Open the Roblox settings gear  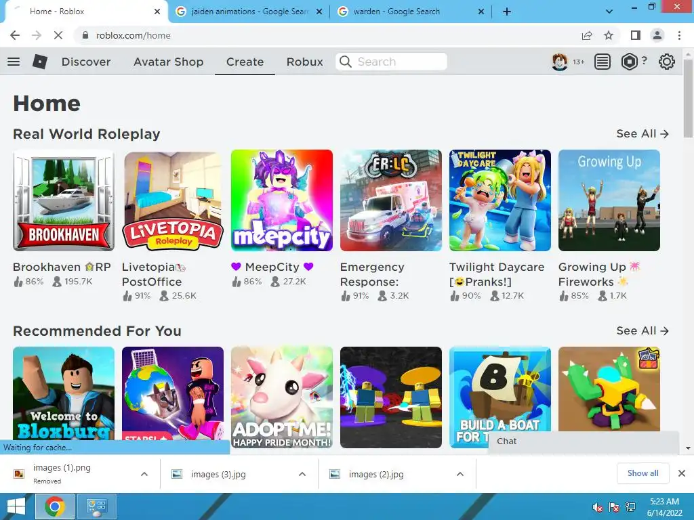(667, 62)
